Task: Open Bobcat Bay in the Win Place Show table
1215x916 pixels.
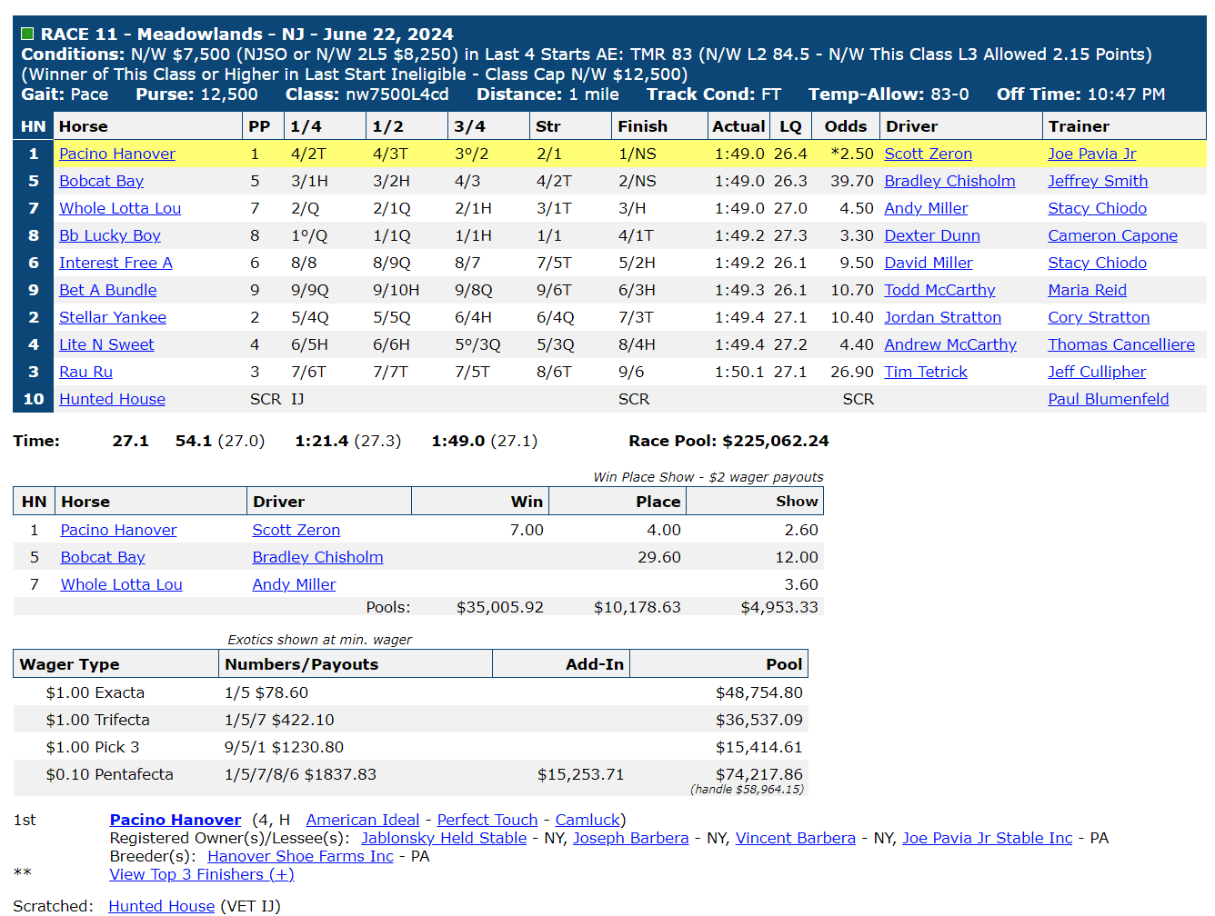Action: point(103,557)
